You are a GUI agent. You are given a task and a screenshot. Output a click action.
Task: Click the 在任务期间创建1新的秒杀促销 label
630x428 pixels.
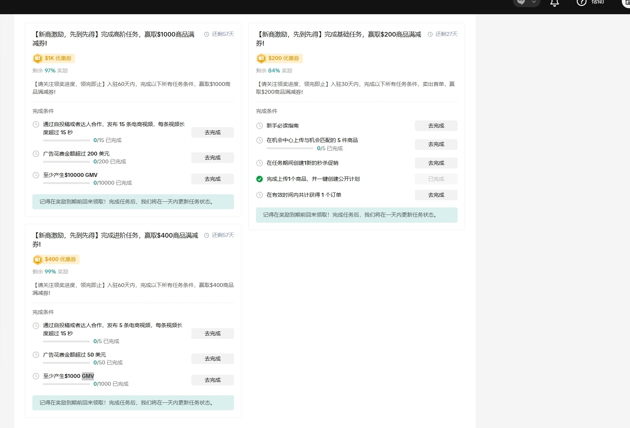click(x=303, y=163)
